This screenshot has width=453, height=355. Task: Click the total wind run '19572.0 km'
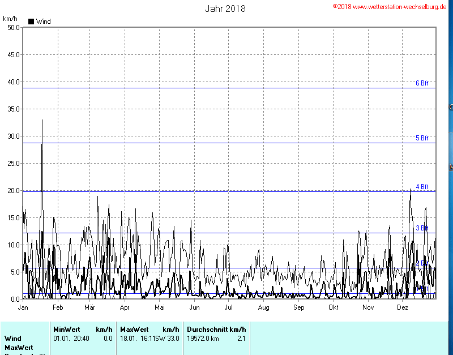pyautogui.click(x=203, y=339)
